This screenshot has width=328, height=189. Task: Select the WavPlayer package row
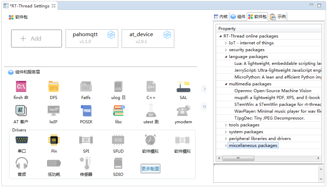(x=269, y=111)
